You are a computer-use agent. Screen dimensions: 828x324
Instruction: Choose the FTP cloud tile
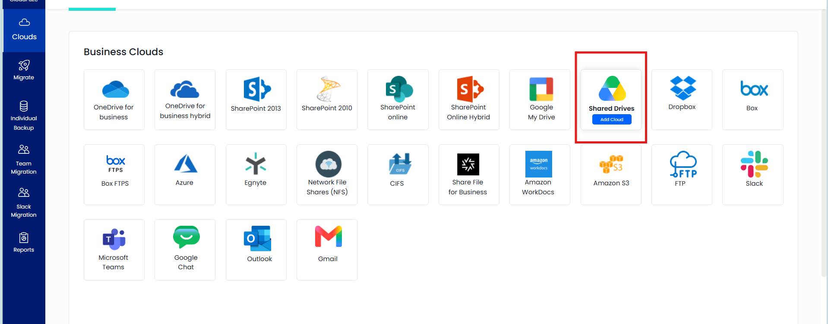[682, 174]
